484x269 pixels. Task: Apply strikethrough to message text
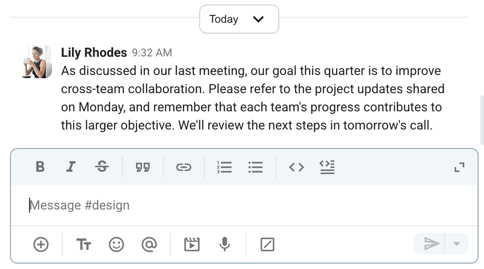[102, 167]
